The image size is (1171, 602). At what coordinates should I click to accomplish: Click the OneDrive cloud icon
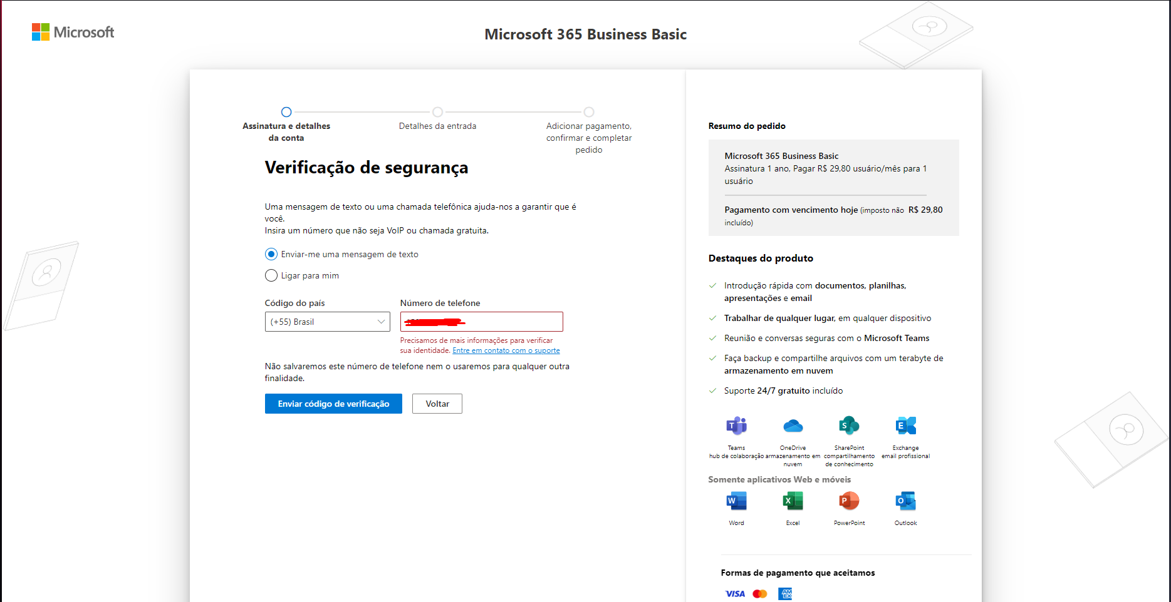pos(793,426)
